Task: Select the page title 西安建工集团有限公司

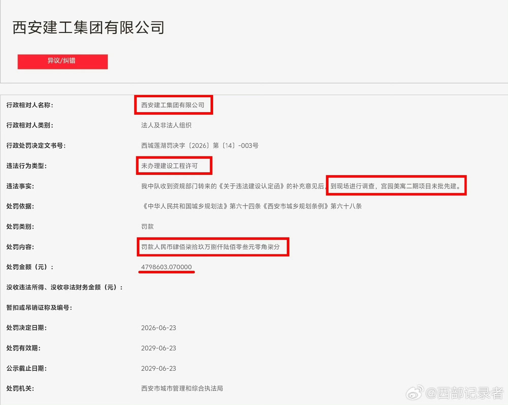Action: click(88, 27)
